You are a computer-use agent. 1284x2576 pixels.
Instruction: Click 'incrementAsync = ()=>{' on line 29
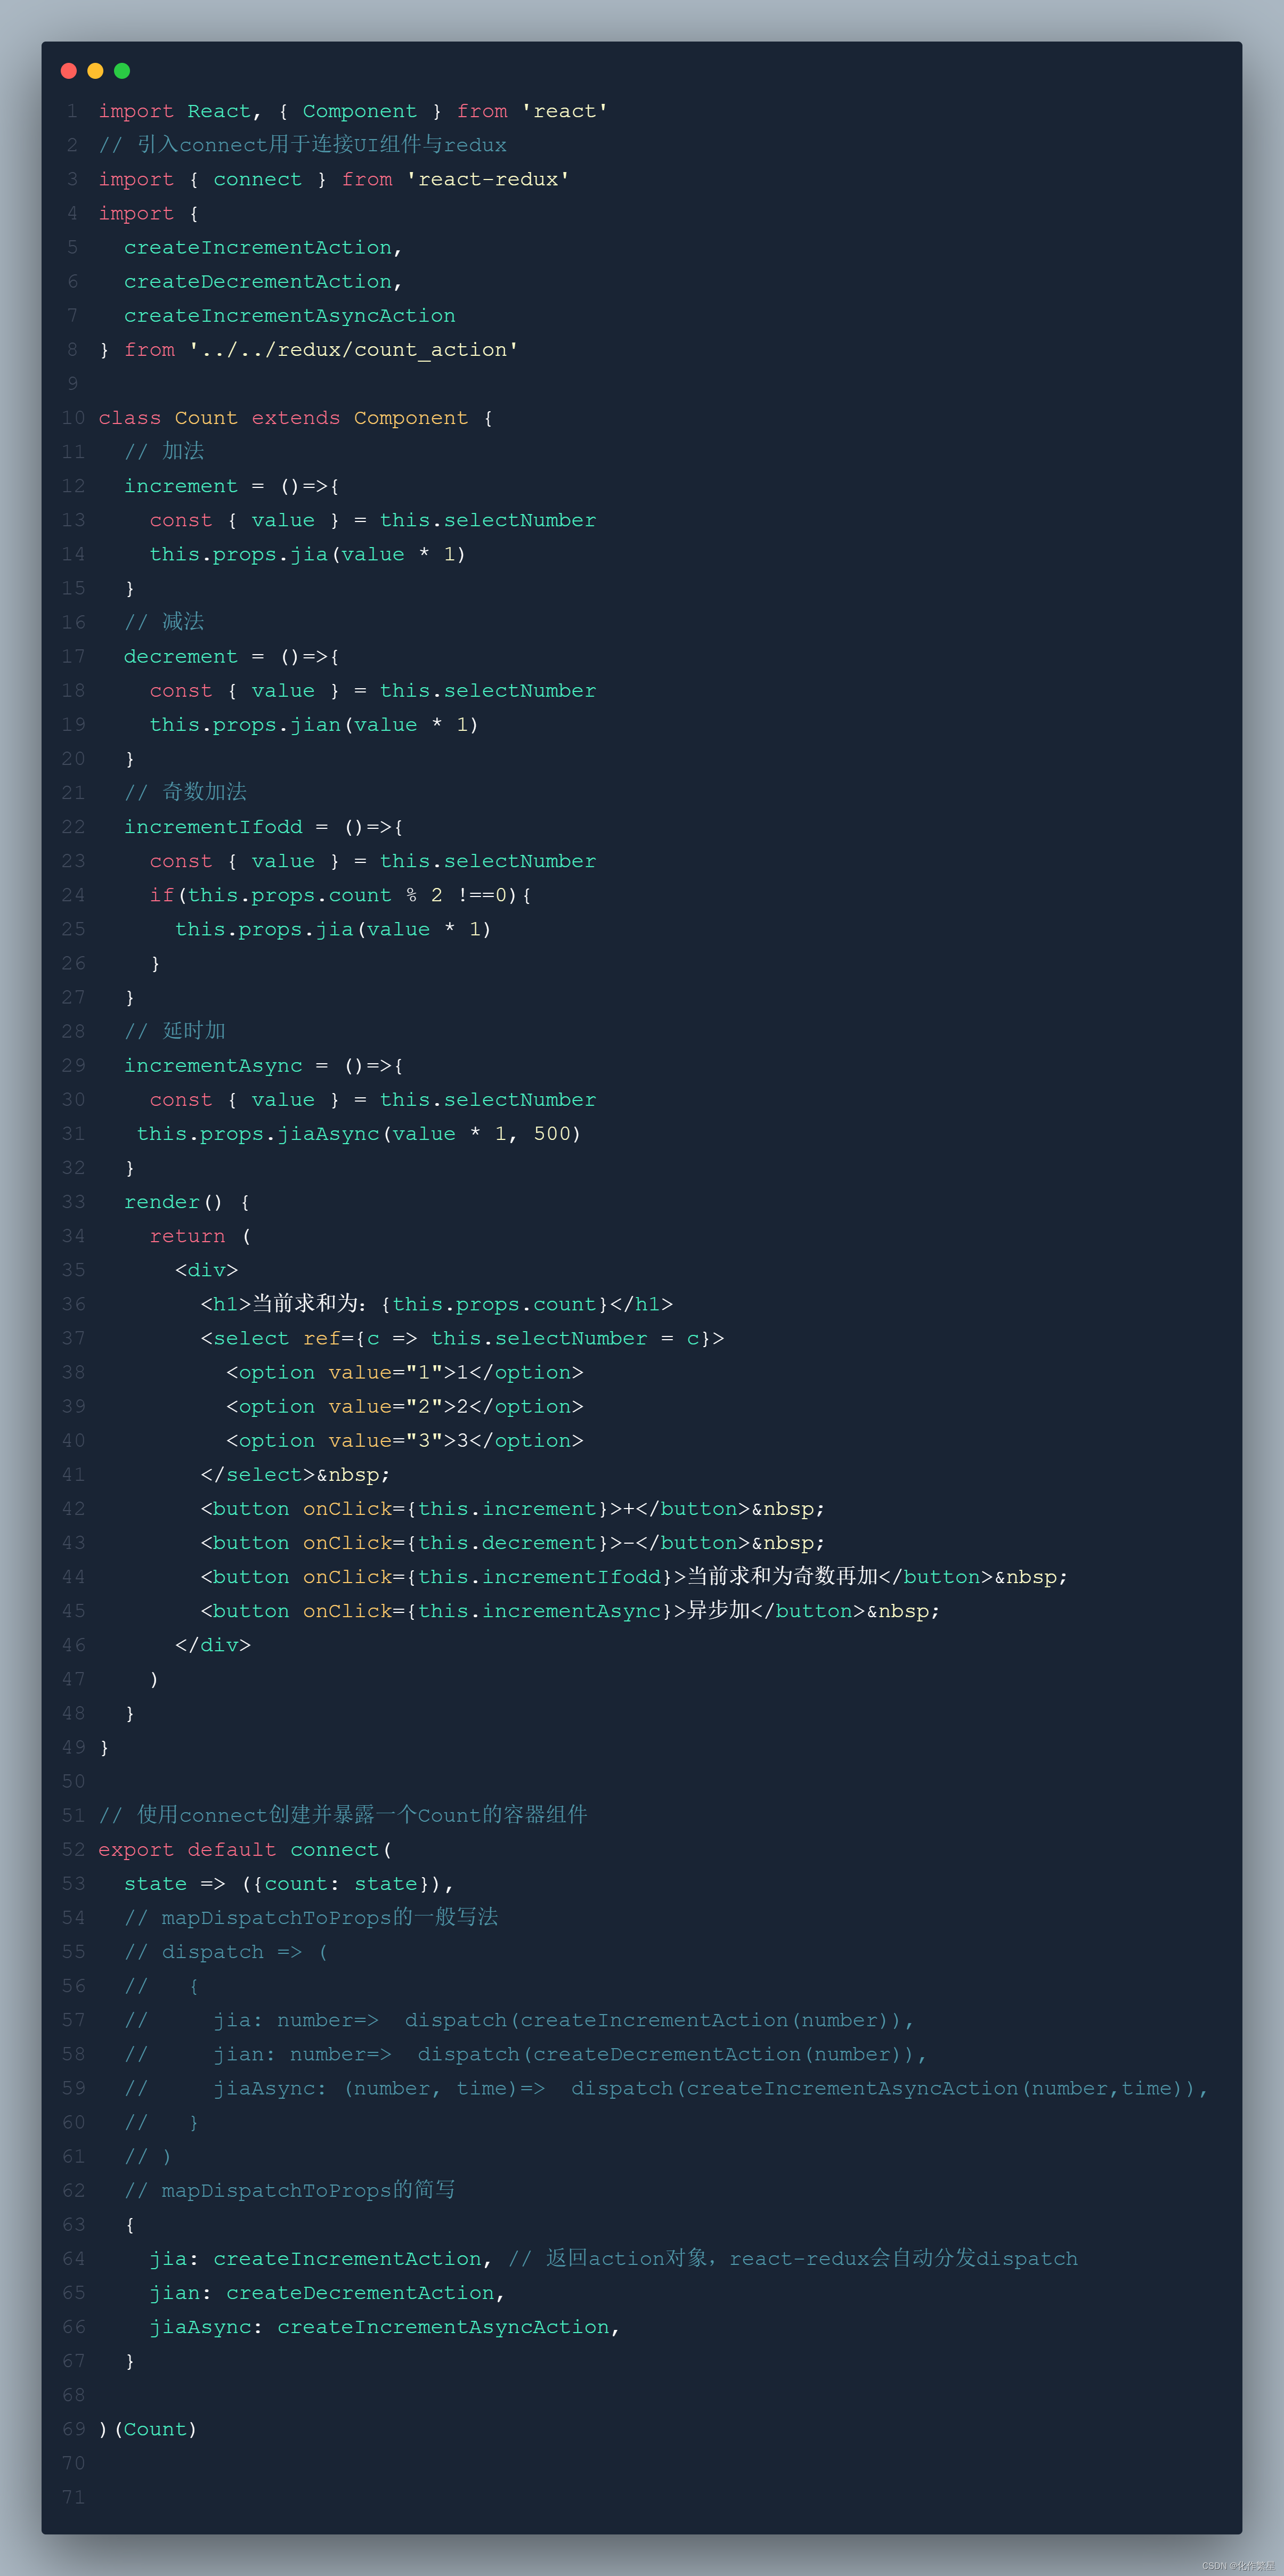(263, 1065)
